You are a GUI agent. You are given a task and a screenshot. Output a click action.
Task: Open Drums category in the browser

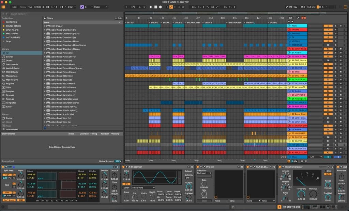[x=10, y=61]
